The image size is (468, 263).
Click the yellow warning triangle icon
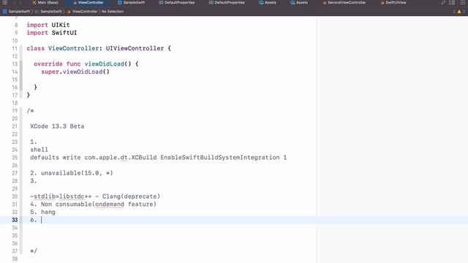(x=459, y=12)
